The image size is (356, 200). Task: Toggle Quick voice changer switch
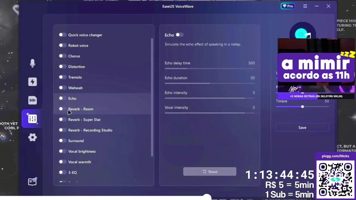(63, 35)
